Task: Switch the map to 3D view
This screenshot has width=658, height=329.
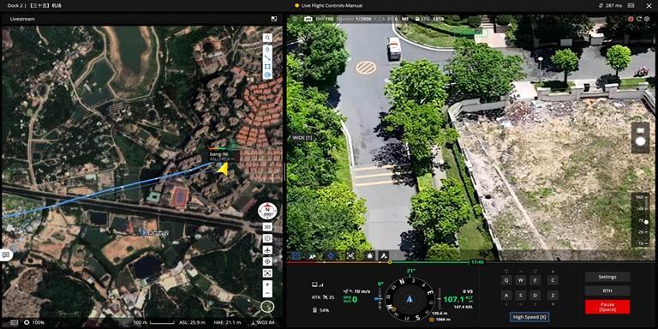Action: (x=267, y=227)
